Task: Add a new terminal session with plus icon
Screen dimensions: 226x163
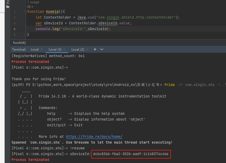Action: click(x=95, y=49)
